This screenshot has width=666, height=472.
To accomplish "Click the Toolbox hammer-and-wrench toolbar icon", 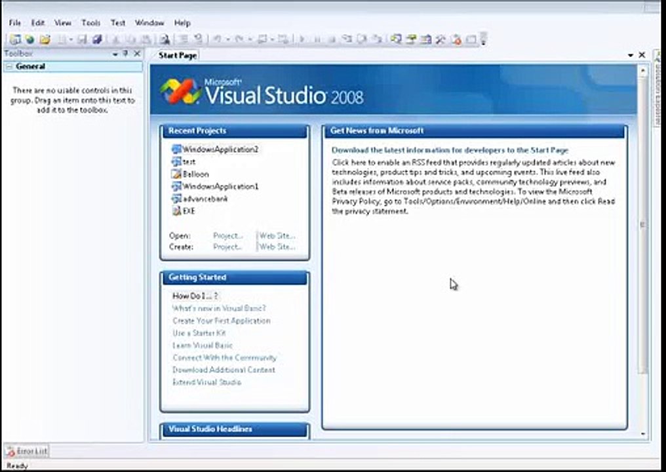I will (441, 39).
